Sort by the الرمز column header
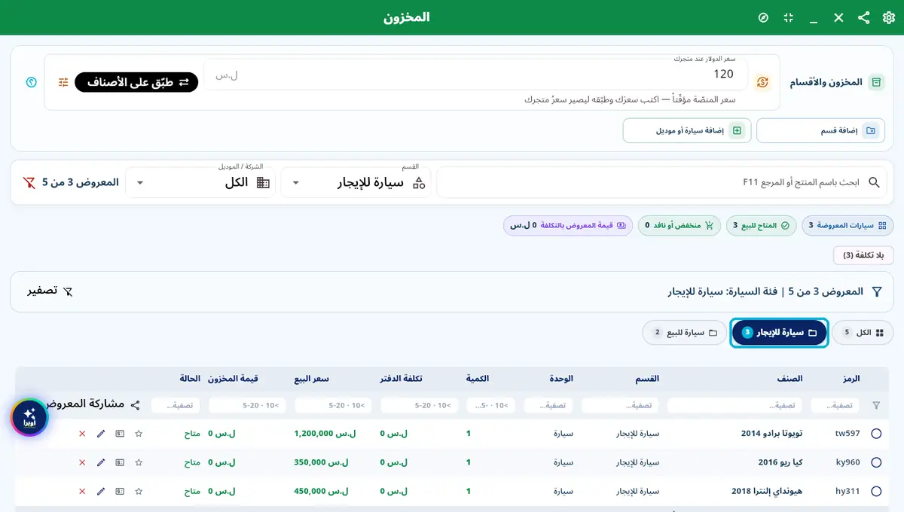Image resolution: width=904 pixels, height=512 pixels. click(x=851, y=378)
